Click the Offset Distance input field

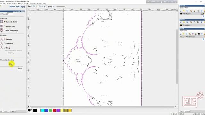[x=11, y=14]
